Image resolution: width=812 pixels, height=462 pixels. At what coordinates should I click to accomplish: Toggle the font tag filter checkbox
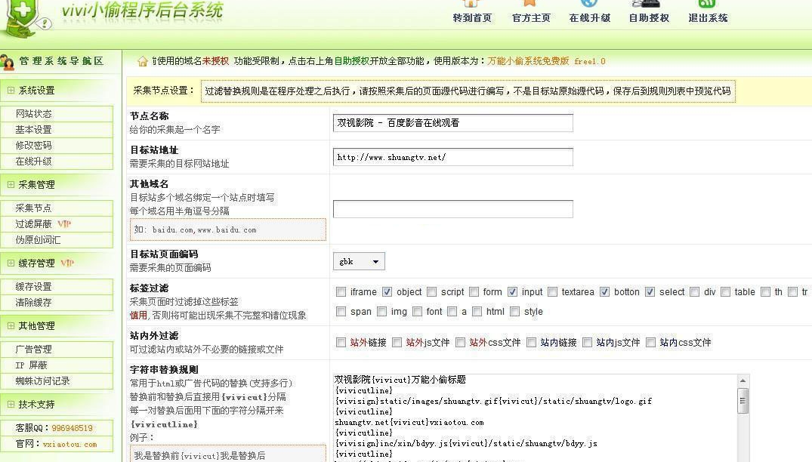417,312
